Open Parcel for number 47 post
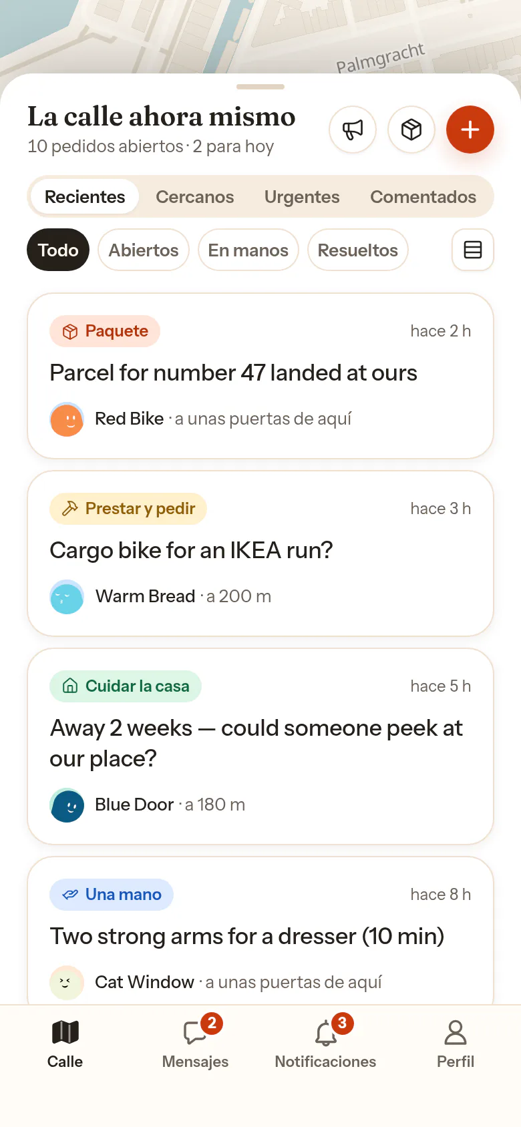 coord(260,376)
